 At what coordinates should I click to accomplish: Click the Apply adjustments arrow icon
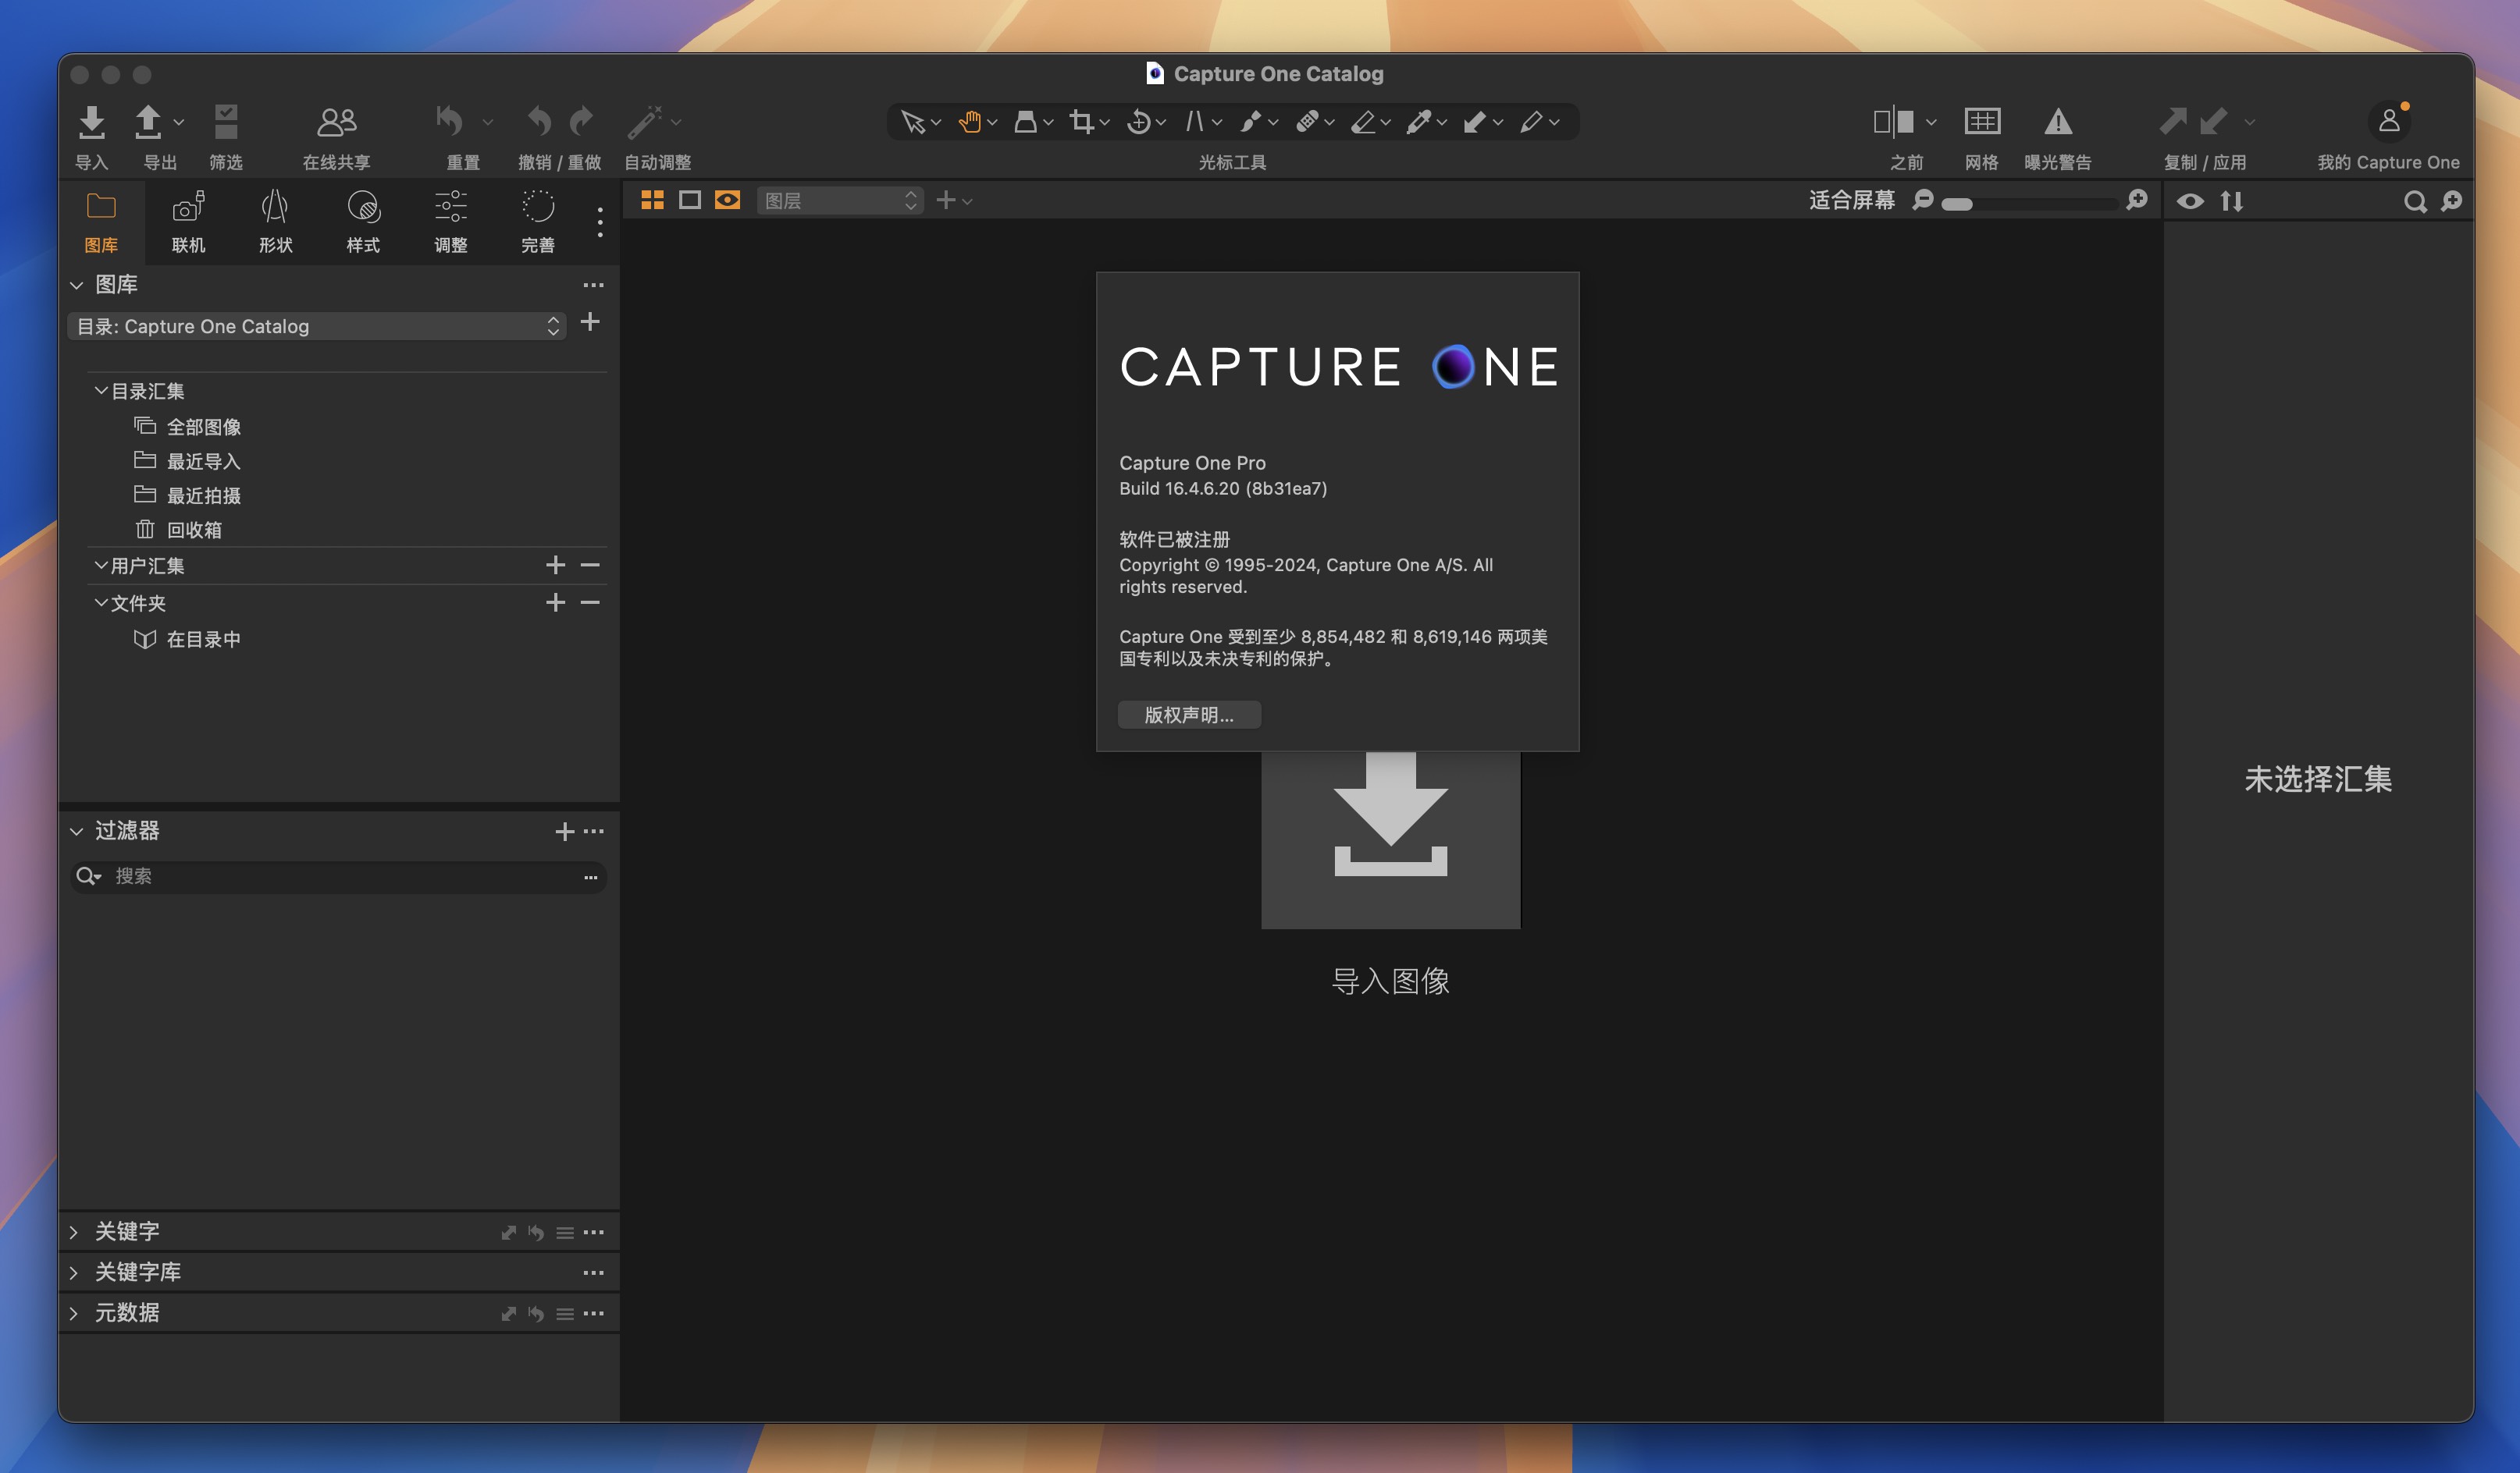(x=2213, y=121)
